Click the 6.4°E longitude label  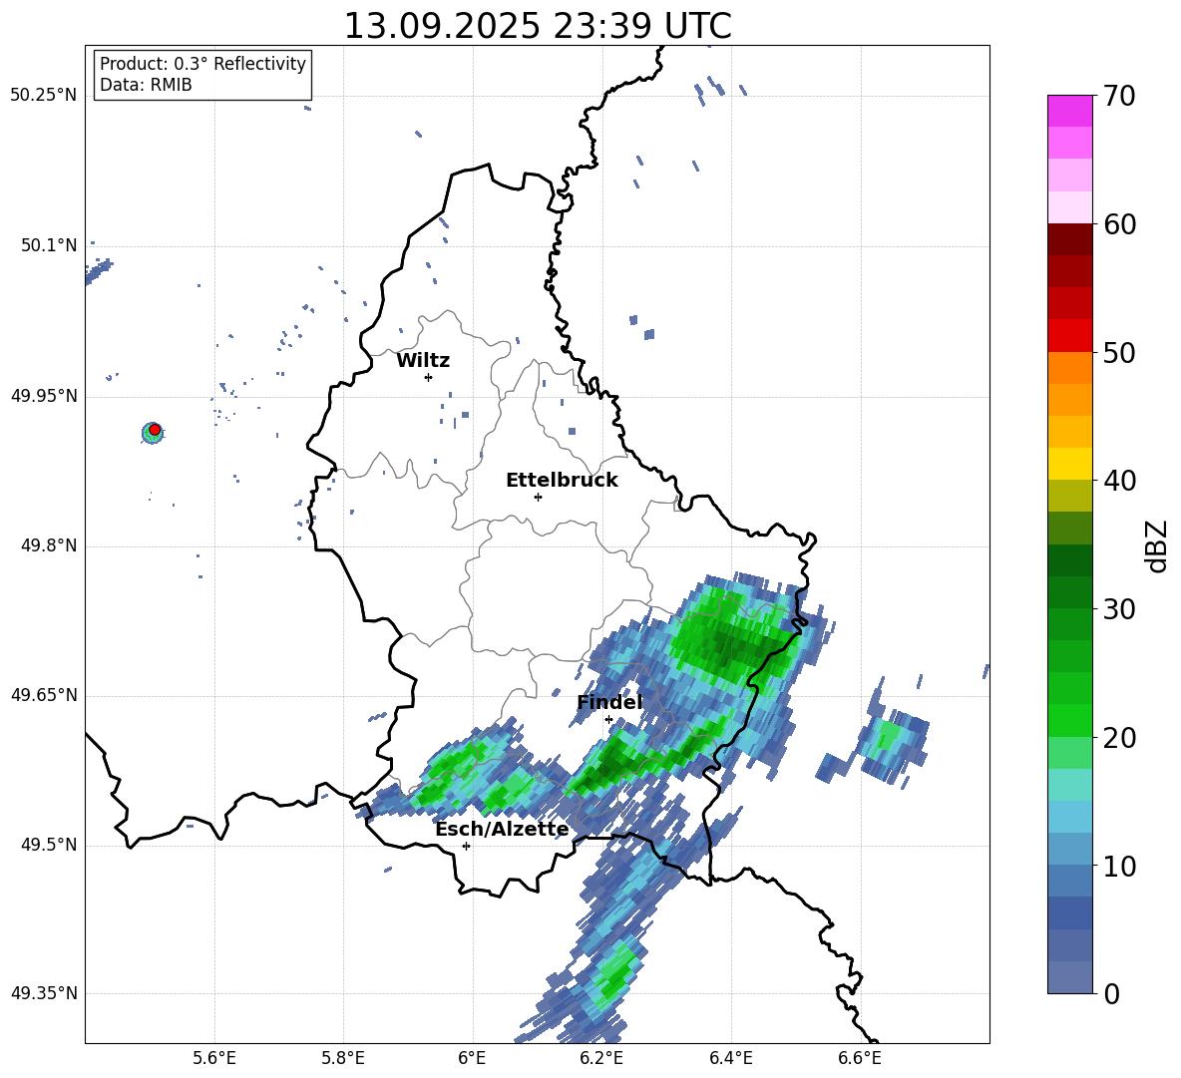(730, 1058)
